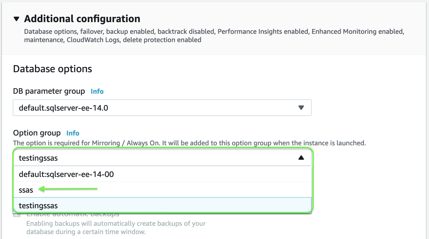The height and width of the screenshot is (239, 429).
Task: Click the Enabling backups description text
Action: 116,227
